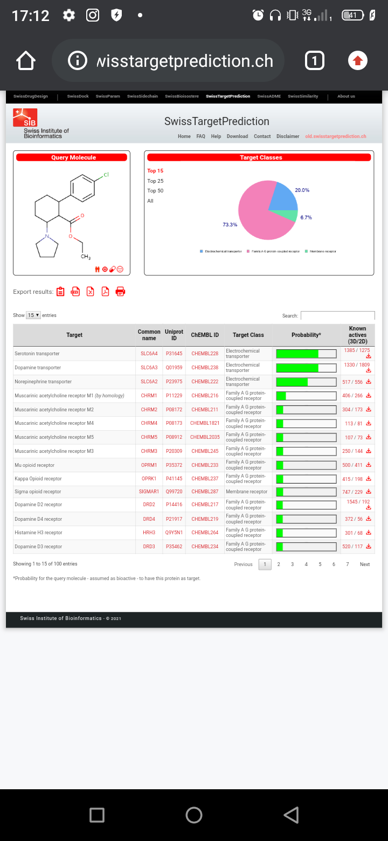Open the Help page link
The width and height of the screenshot is (388, 841).
(x=216, y=136)
